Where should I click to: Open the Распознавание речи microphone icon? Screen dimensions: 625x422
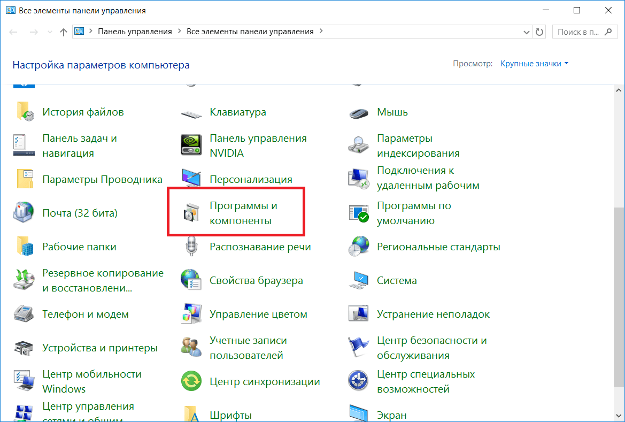point(191,247)
